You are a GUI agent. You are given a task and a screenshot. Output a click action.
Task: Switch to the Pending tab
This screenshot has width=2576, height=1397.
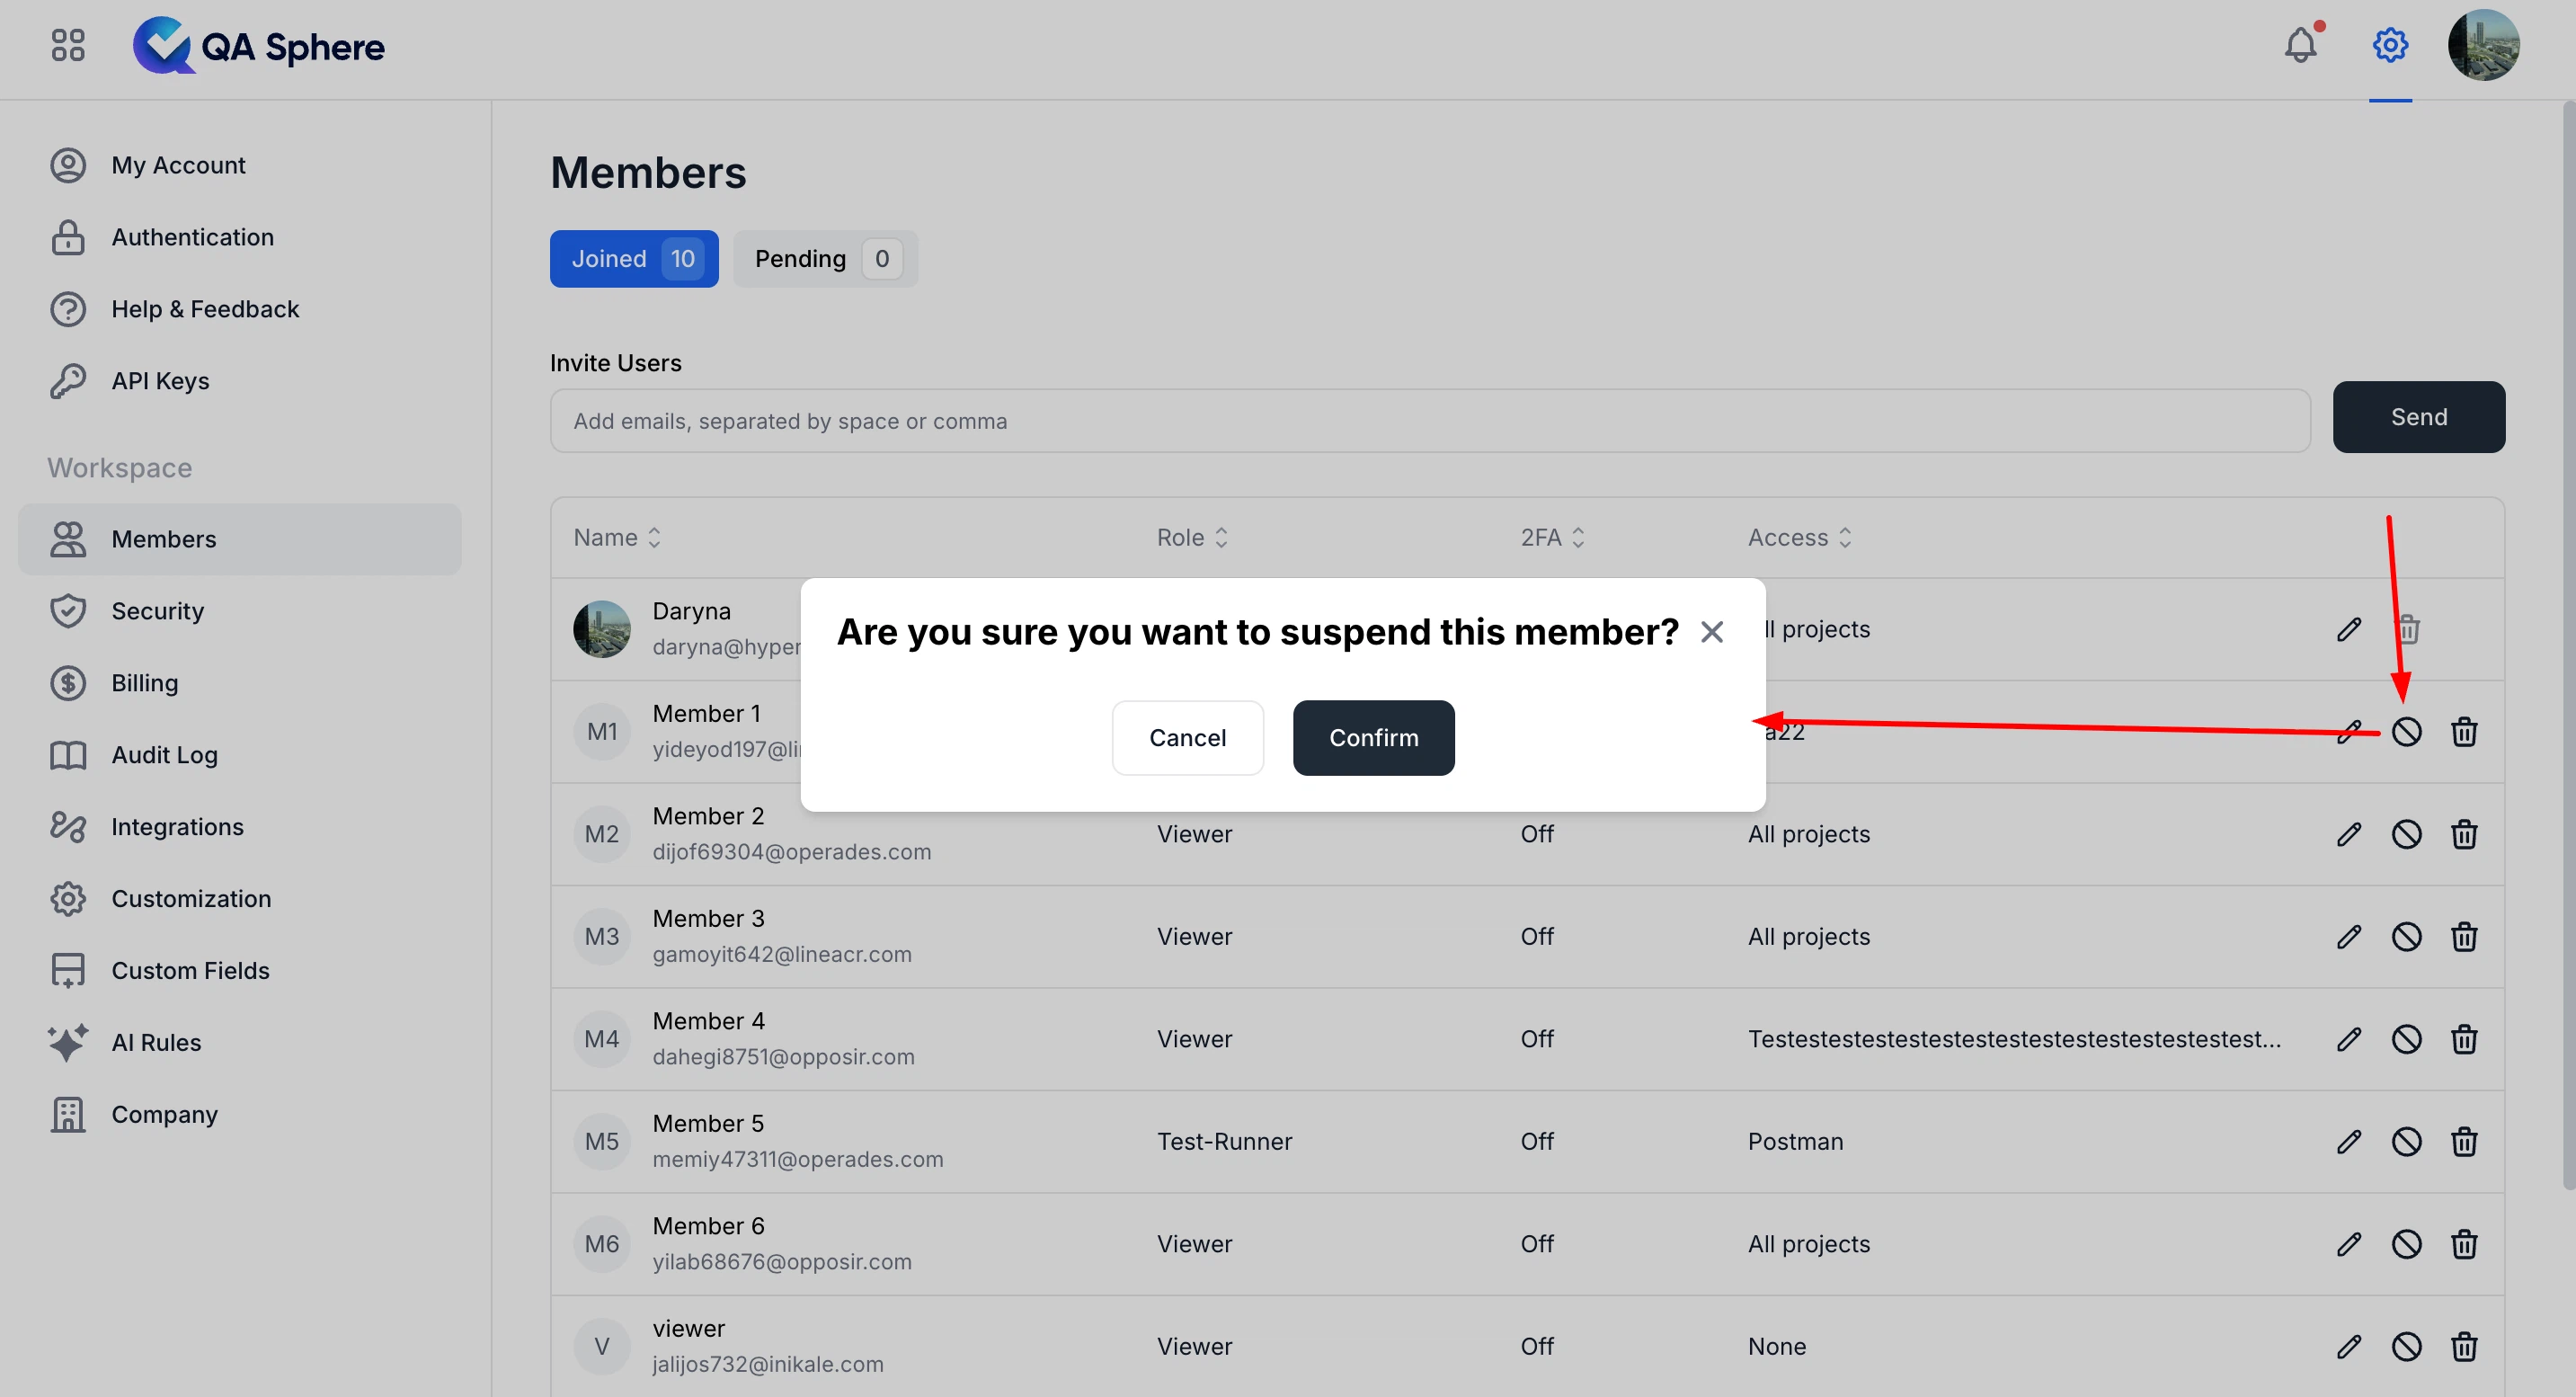coord(825,258)
